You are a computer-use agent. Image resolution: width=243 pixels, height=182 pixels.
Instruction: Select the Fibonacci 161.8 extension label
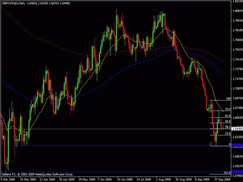point(227,173)
